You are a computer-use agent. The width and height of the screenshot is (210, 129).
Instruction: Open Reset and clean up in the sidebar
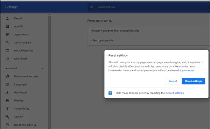click(x=25, y=125)
